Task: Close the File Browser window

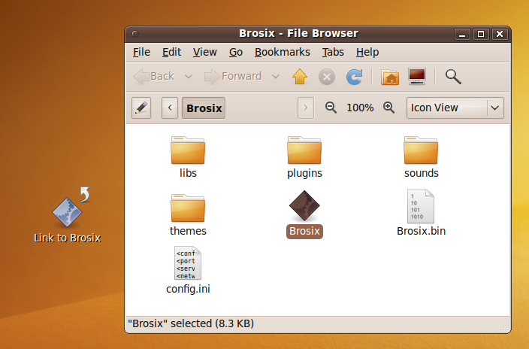Action: tap(500, 34)
